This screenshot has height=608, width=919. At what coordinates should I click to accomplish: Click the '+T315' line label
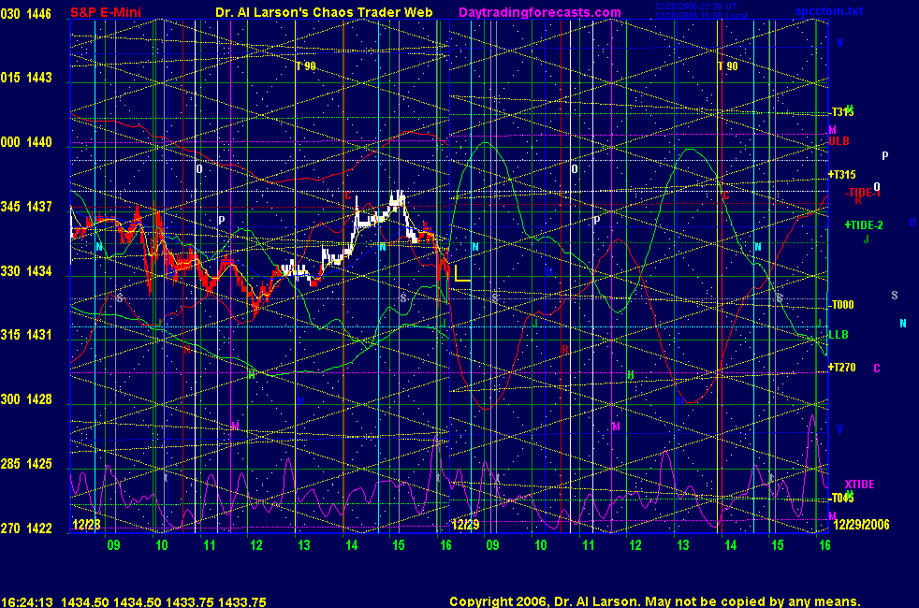842,175
